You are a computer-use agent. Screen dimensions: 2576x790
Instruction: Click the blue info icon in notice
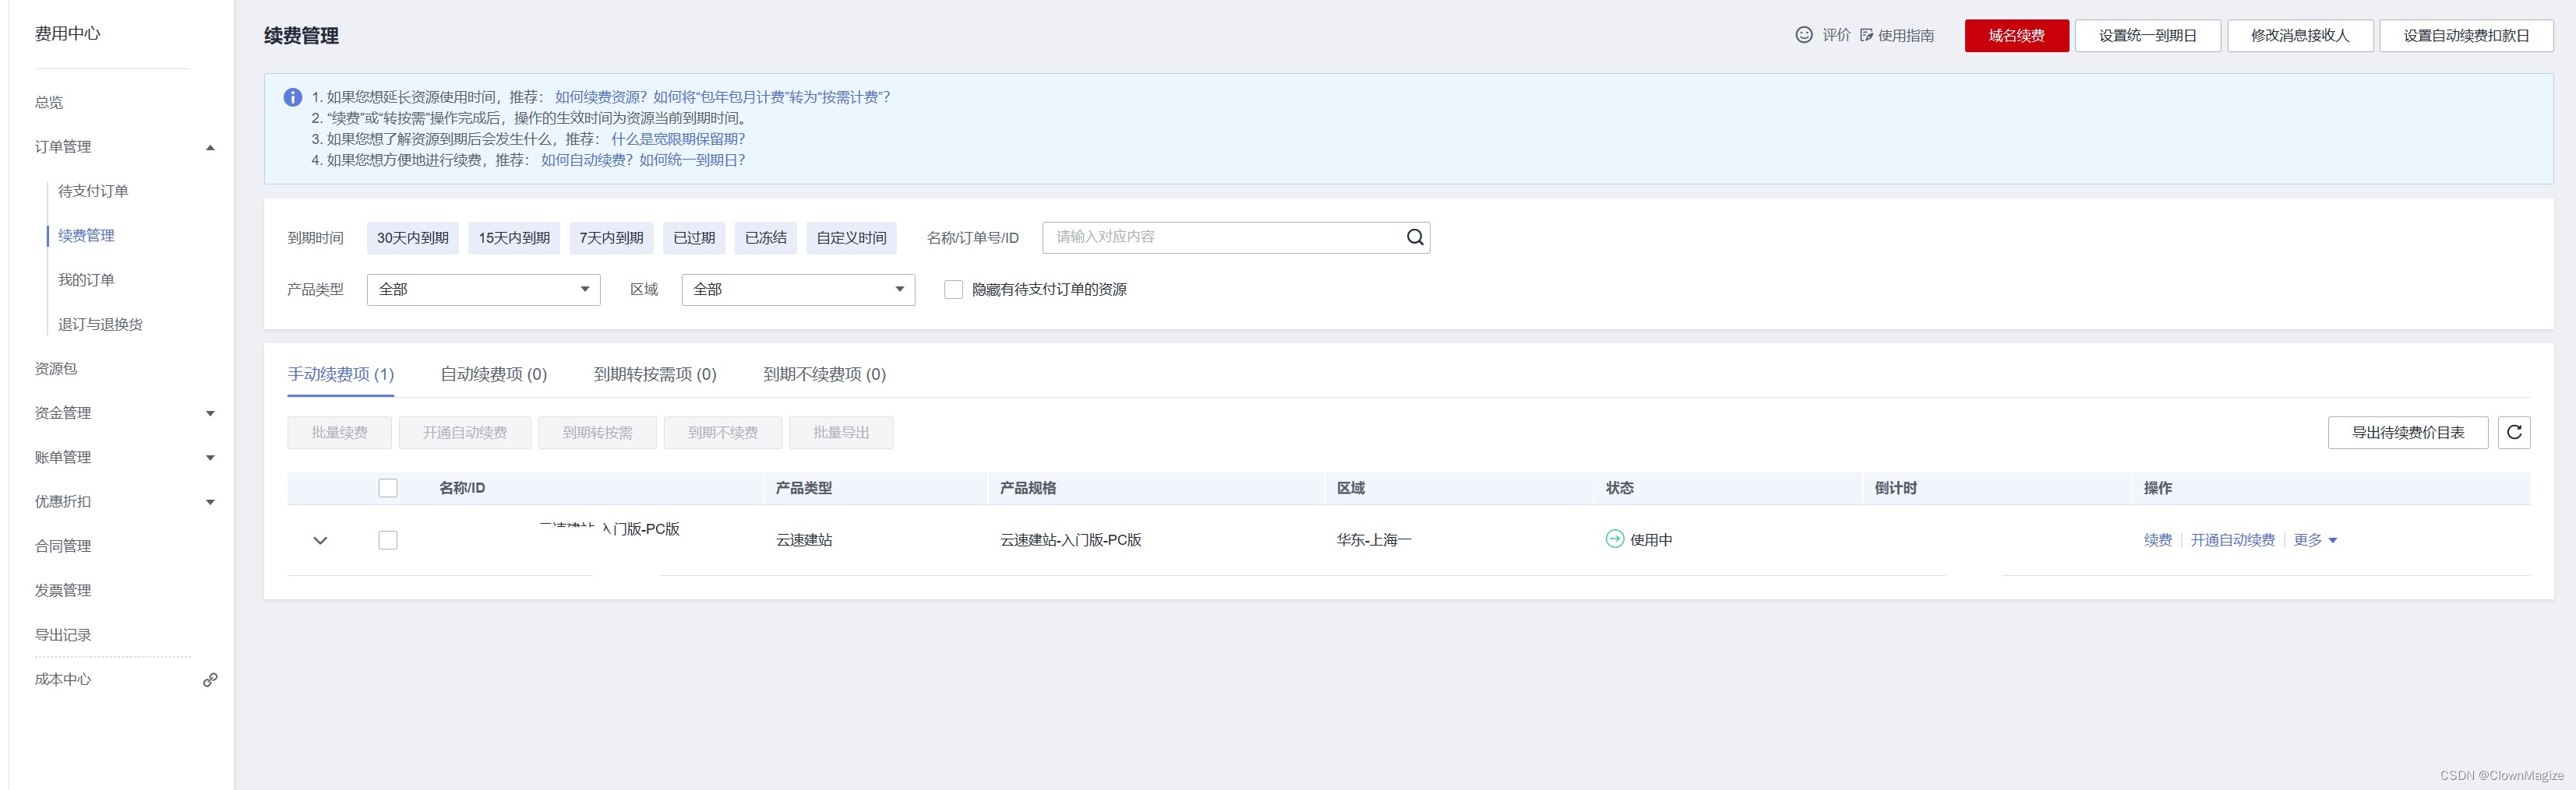[292, 97]
